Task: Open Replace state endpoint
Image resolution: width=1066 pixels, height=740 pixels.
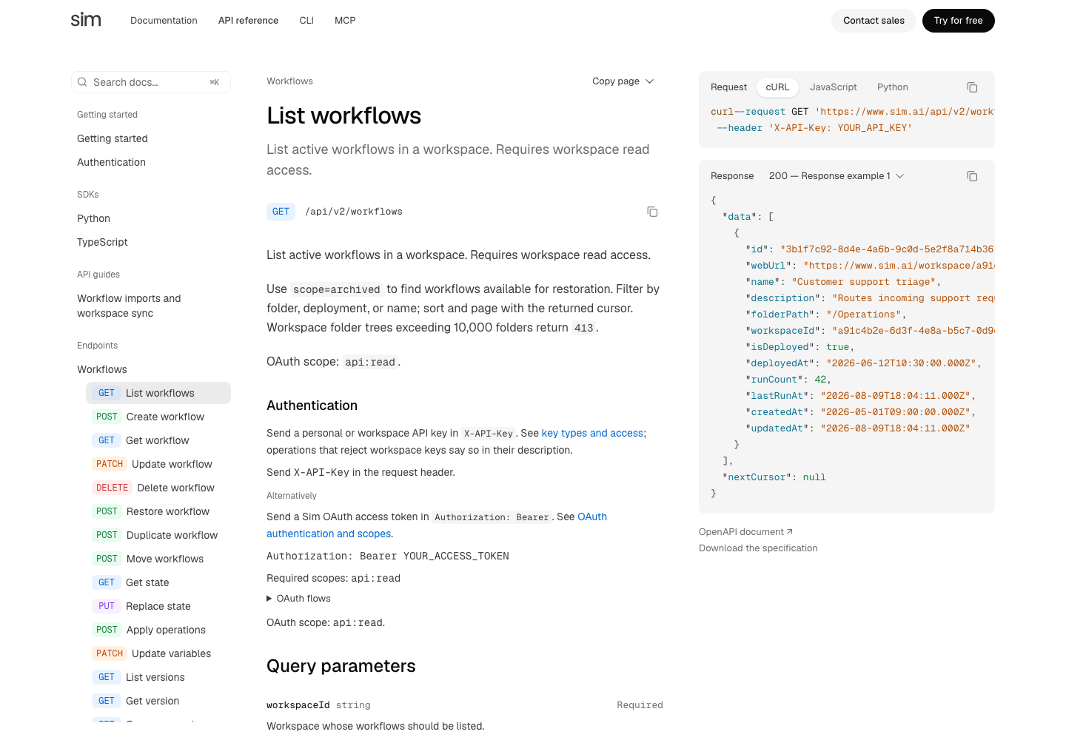Action: coord(158,606)
